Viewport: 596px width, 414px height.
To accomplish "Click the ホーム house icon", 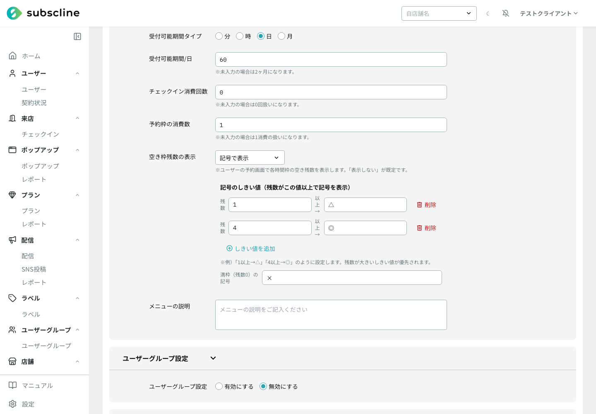I will click(13, 55).
